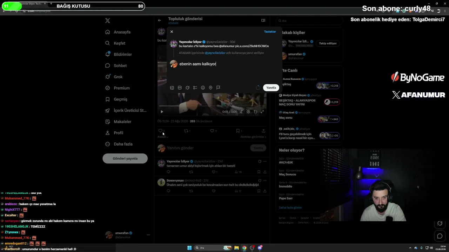This screenshot has height=252, width=449.
Task: Open Keşfet explore page
Action: pos(115,43)
